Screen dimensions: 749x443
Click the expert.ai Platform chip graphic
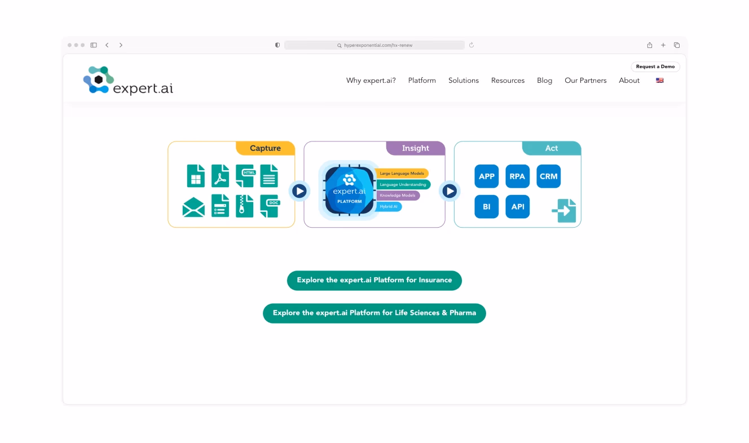pyautogui.click(x=349, y=191)
